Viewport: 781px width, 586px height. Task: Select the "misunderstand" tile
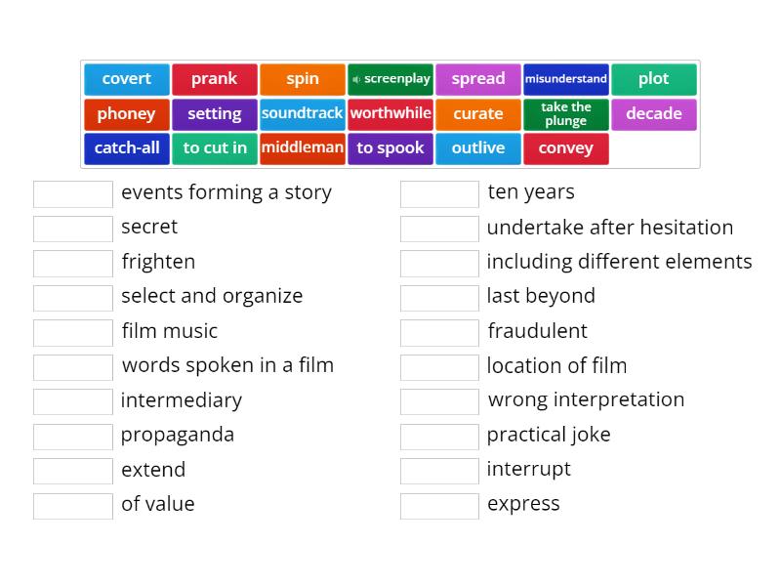click(566, 79)
